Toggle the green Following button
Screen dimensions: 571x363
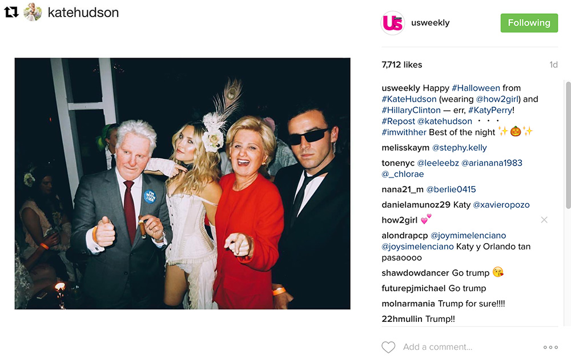point(529,23)
